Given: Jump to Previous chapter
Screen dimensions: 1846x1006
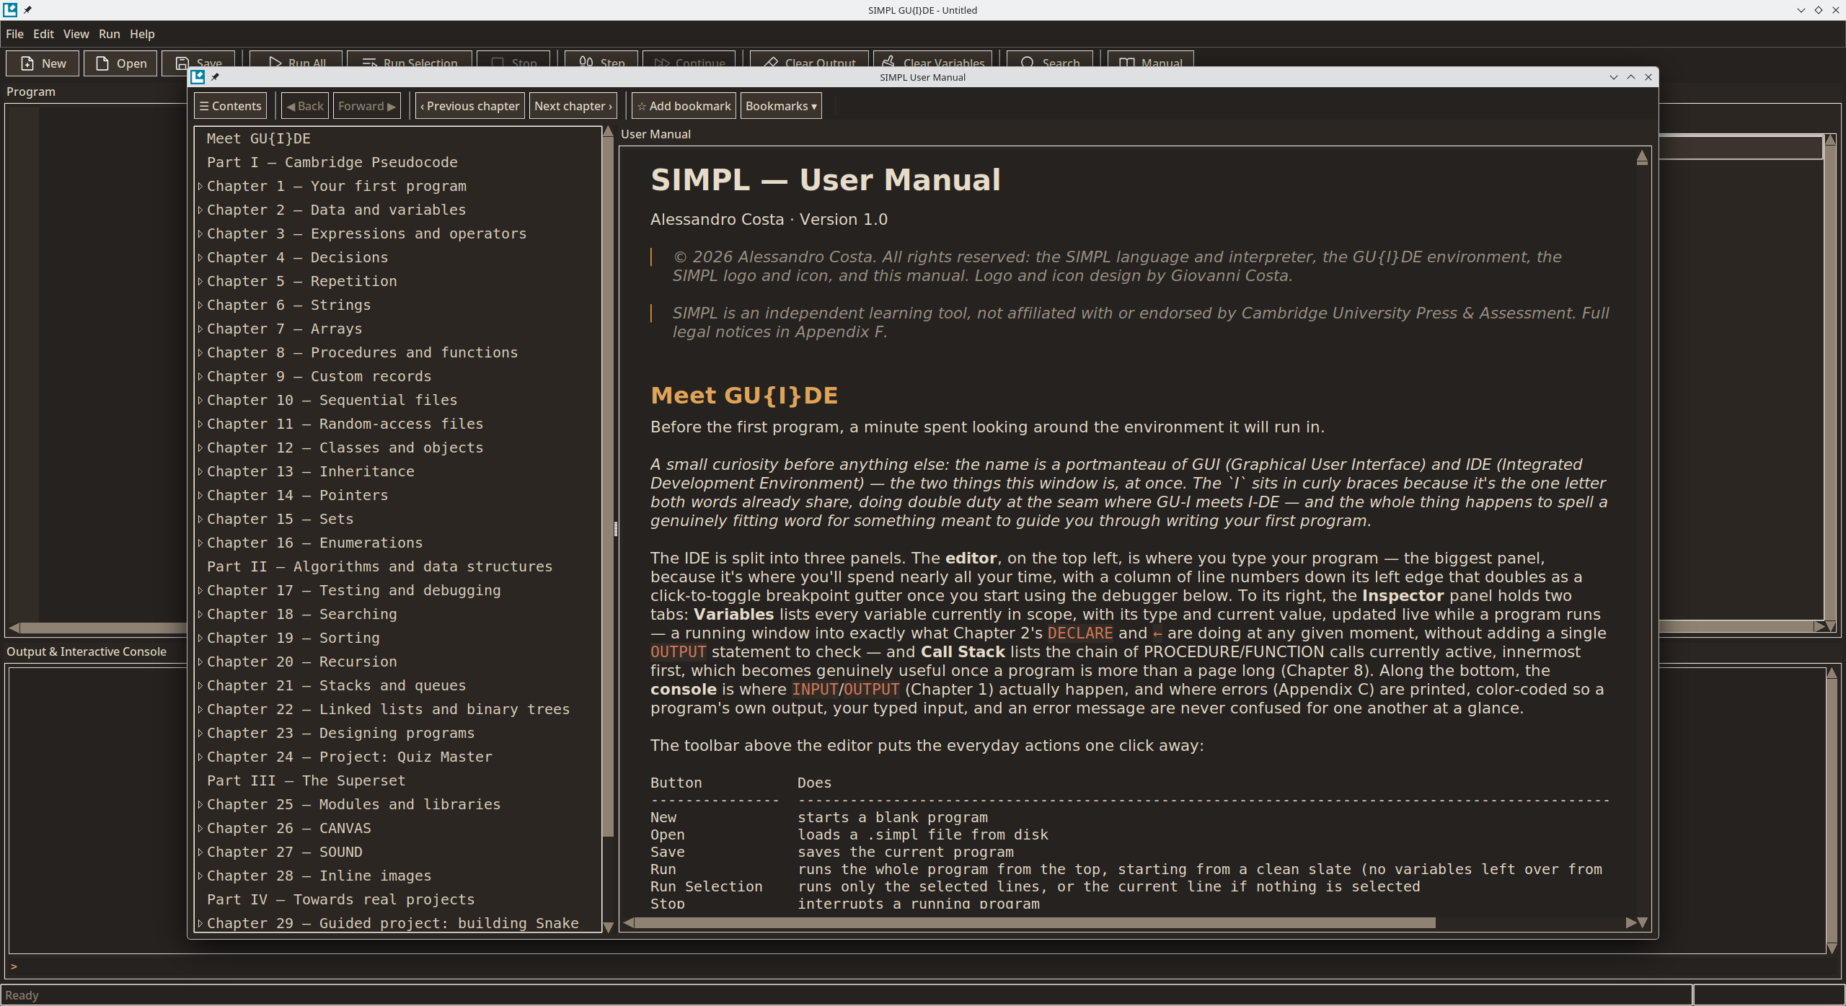Looking at the screenshot, I should (469, 106).
